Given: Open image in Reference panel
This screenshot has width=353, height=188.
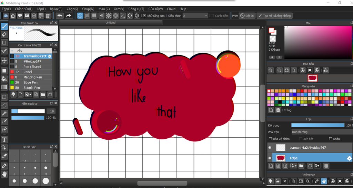Looking at the screenshot, I should (x=278, y=181).
